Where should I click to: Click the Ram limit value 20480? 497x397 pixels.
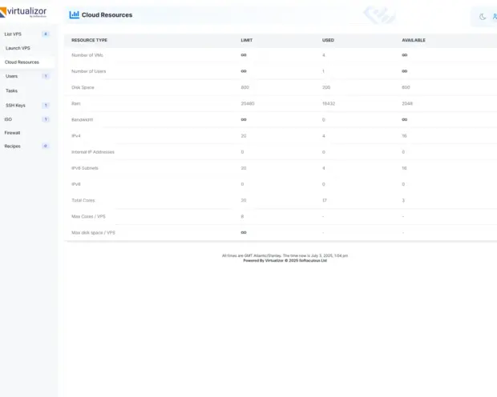(x=248, y=103)
